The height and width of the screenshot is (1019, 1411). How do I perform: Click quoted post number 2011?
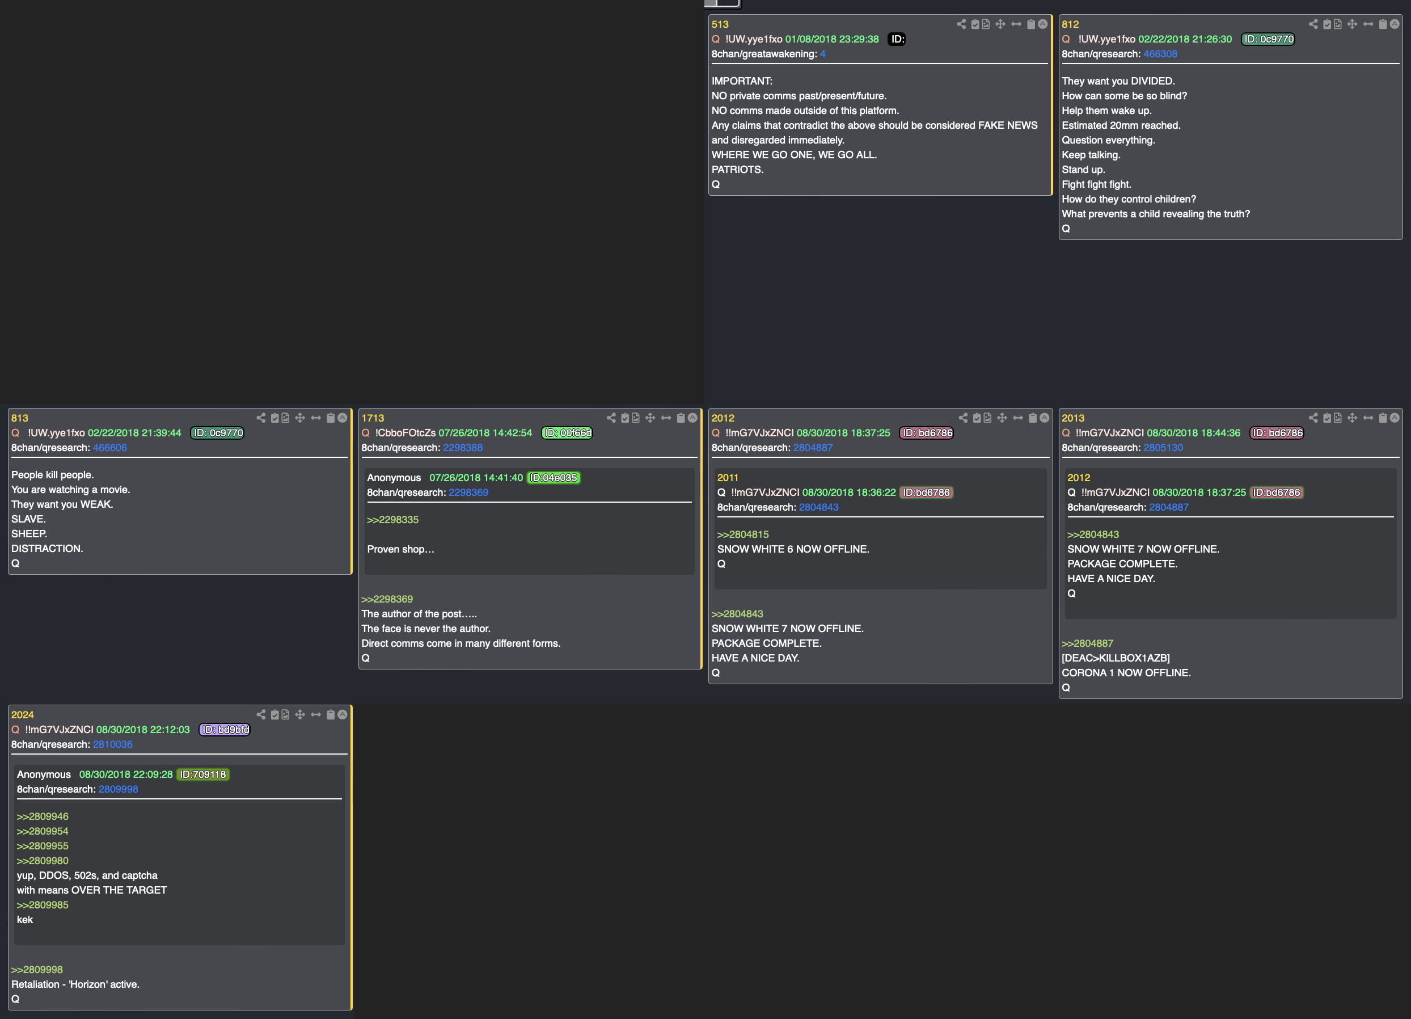(727, 477)
